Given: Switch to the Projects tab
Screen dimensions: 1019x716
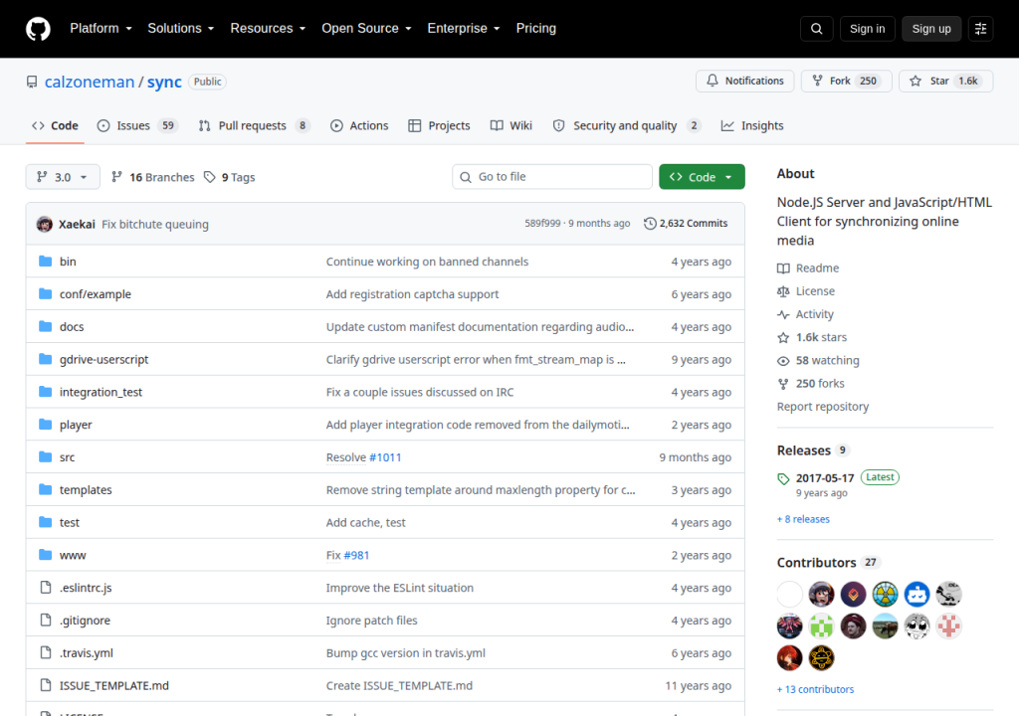Looking at the screenshot, I should (439, 125).
